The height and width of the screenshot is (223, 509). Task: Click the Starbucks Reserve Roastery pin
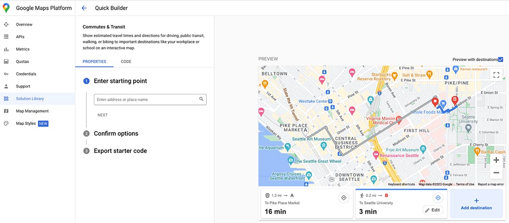click(x=394, y=76)
